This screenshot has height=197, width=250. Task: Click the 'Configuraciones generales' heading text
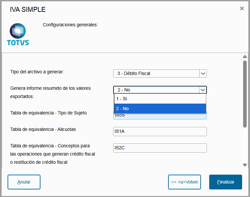[70, 25]
